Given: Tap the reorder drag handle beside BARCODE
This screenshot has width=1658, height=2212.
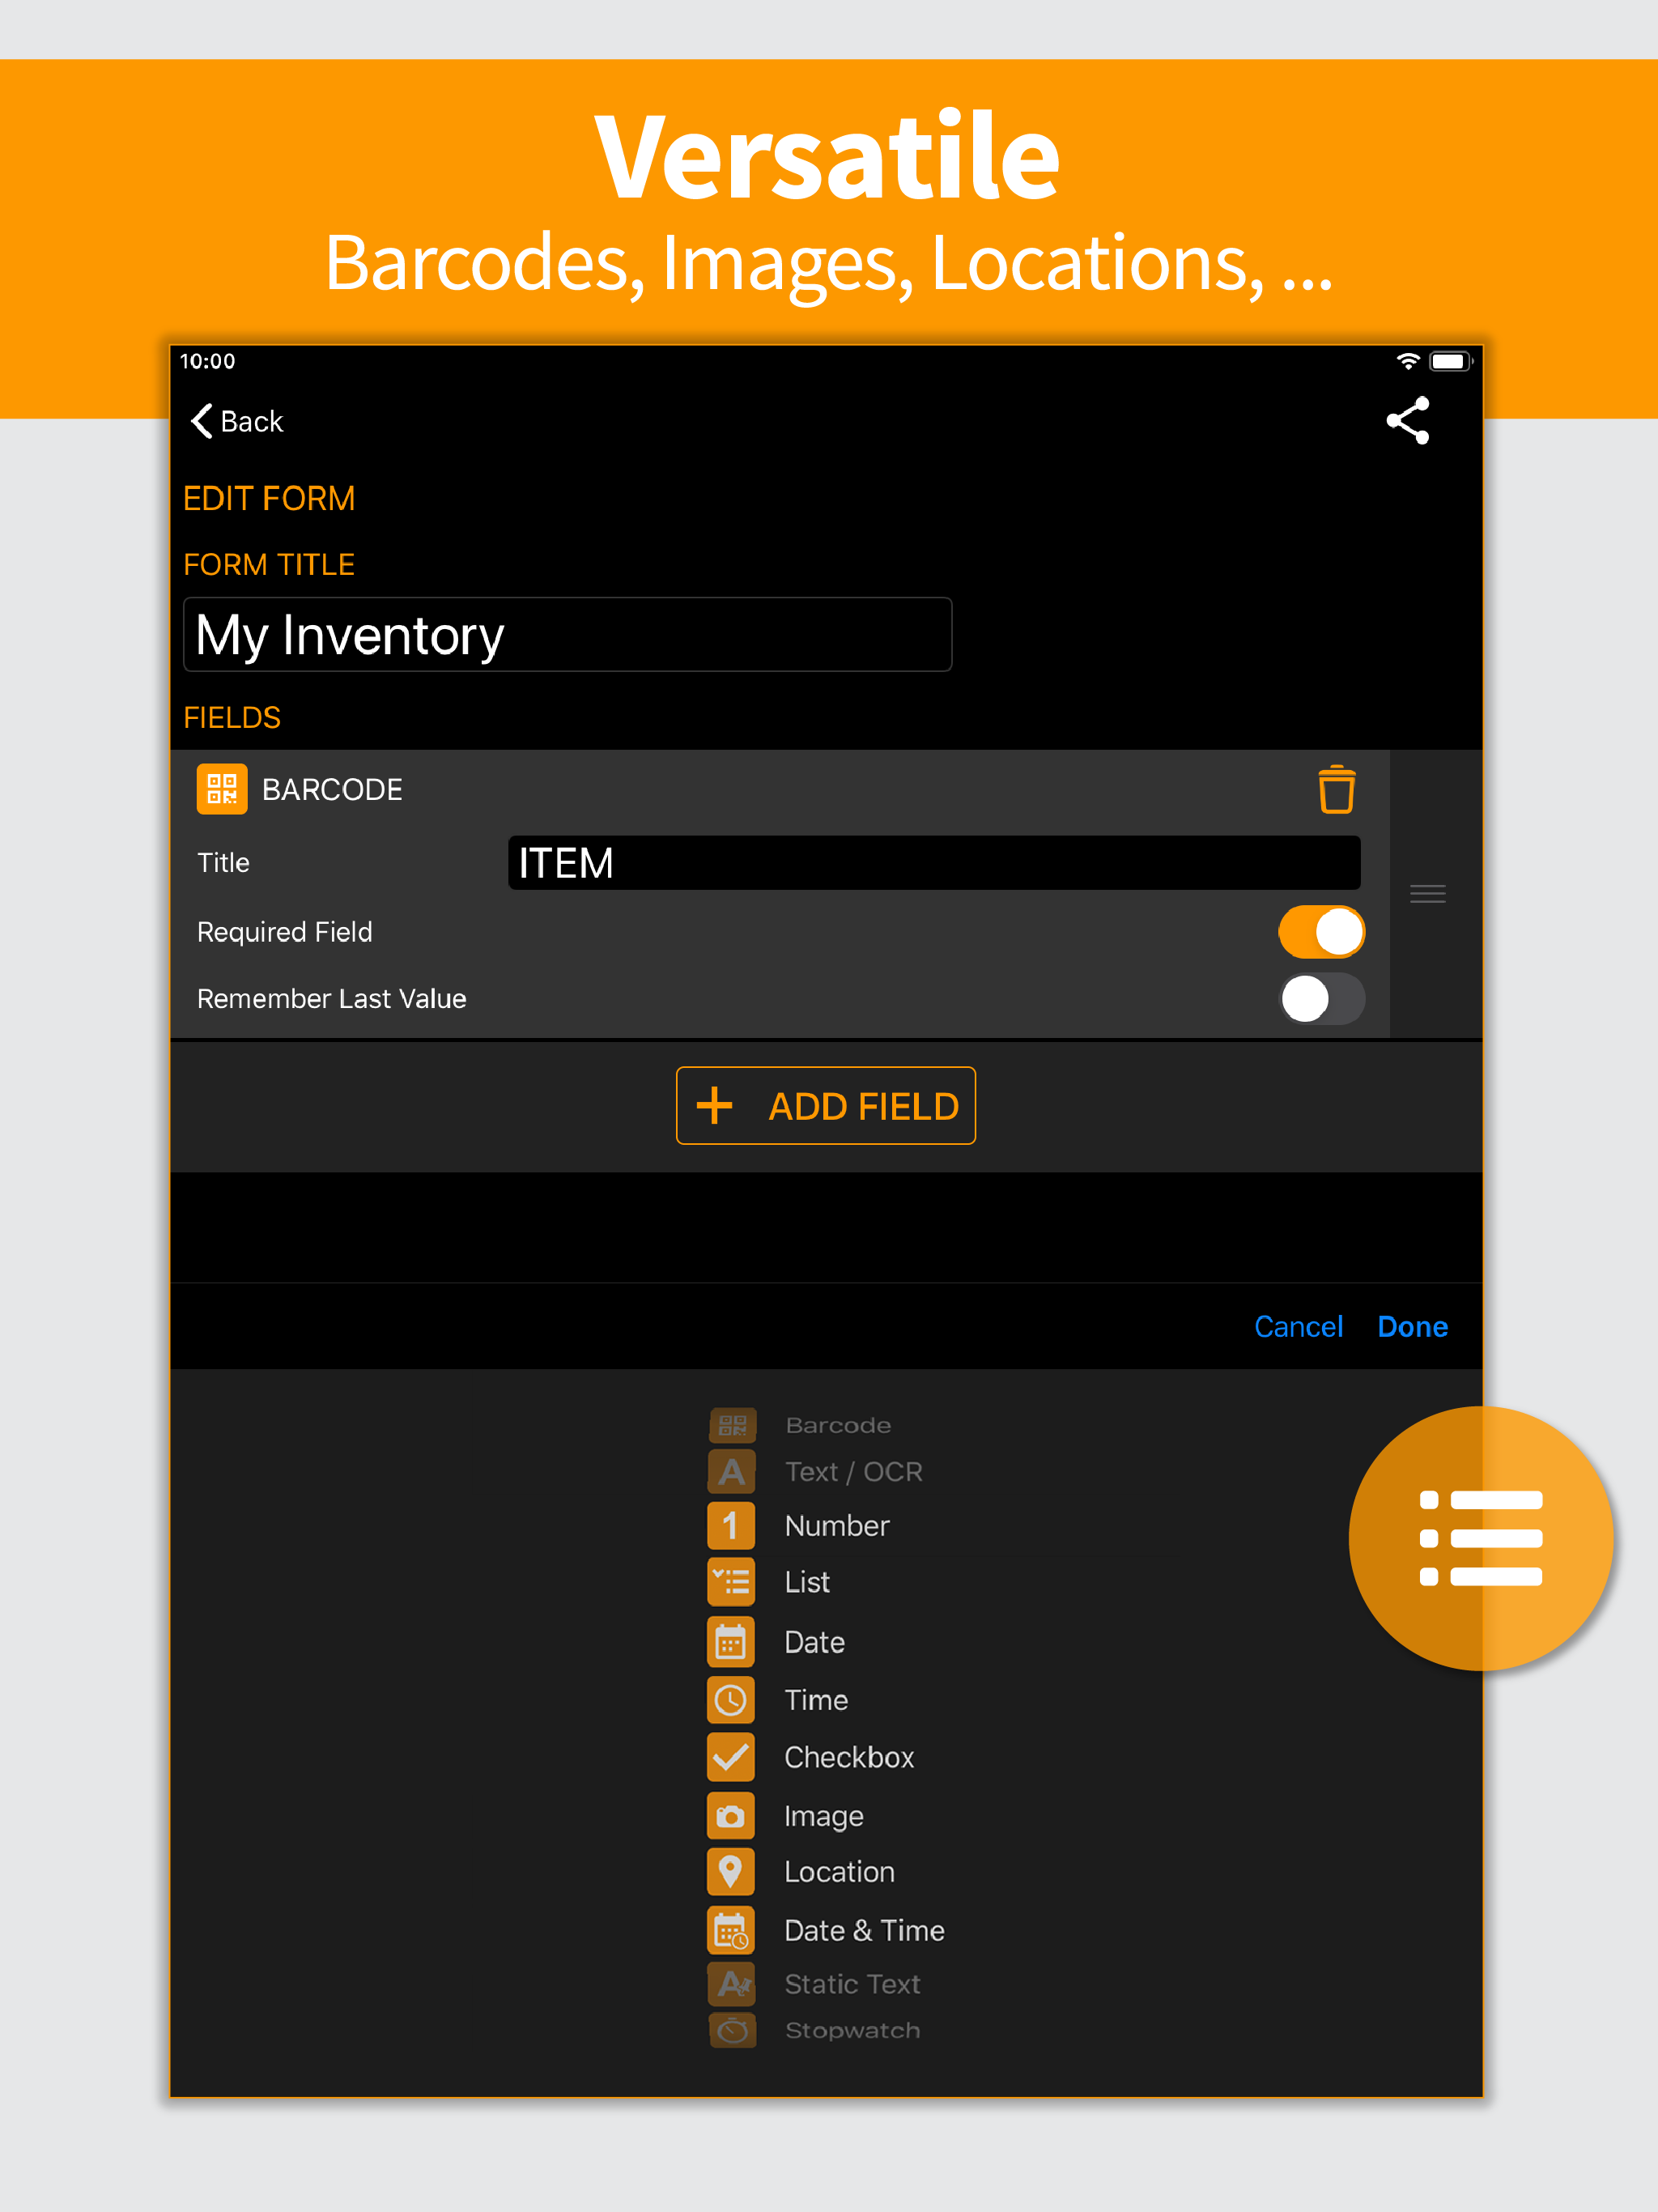Looking at the screenshot, I should [x=1428, y=893].
